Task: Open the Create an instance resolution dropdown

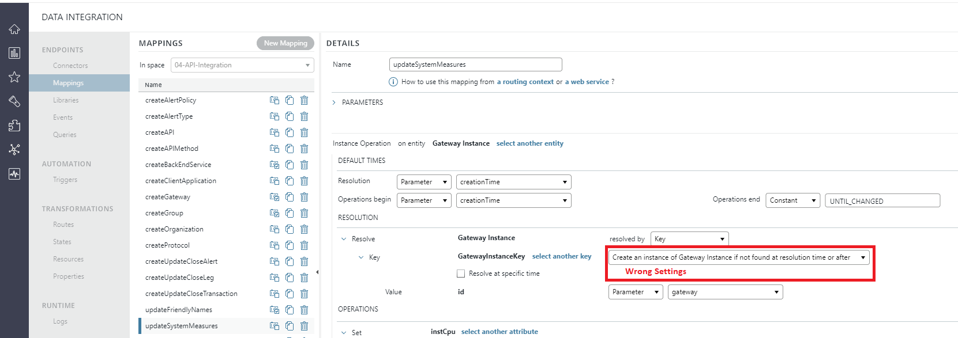Action: (x=739, y=257)
